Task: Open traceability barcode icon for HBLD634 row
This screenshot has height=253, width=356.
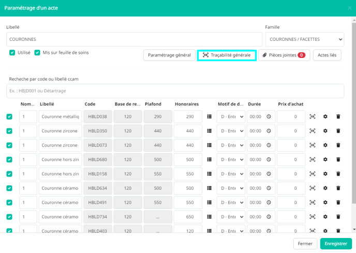Action: click(x=313, y=188)
